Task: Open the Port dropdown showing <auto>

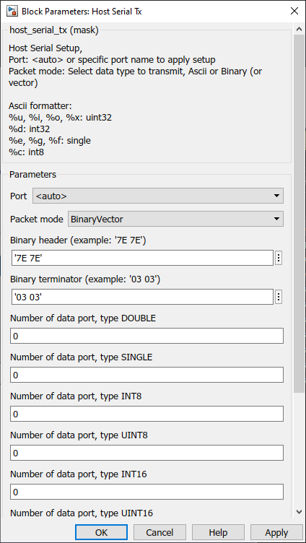Action: tap(158, 196)
